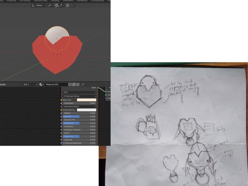Click the purple Subsurface Radius socket
The width and height of the screenshot is (248, 186).
tap(61, 106)
